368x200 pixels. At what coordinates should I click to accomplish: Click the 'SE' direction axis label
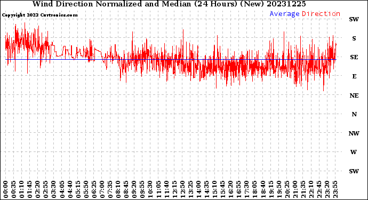click(354, 57)
